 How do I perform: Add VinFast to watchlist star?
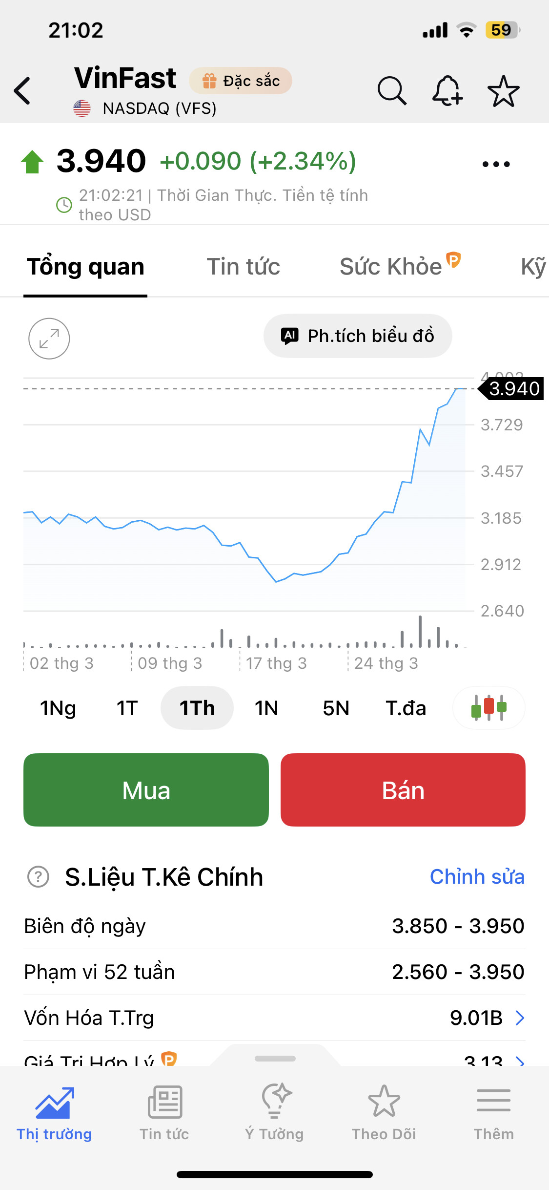tap(503, 91)
